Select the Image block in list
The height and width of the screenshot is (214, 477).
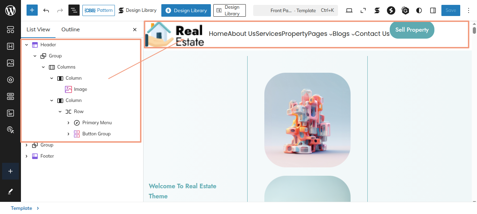tap(80, 89)
